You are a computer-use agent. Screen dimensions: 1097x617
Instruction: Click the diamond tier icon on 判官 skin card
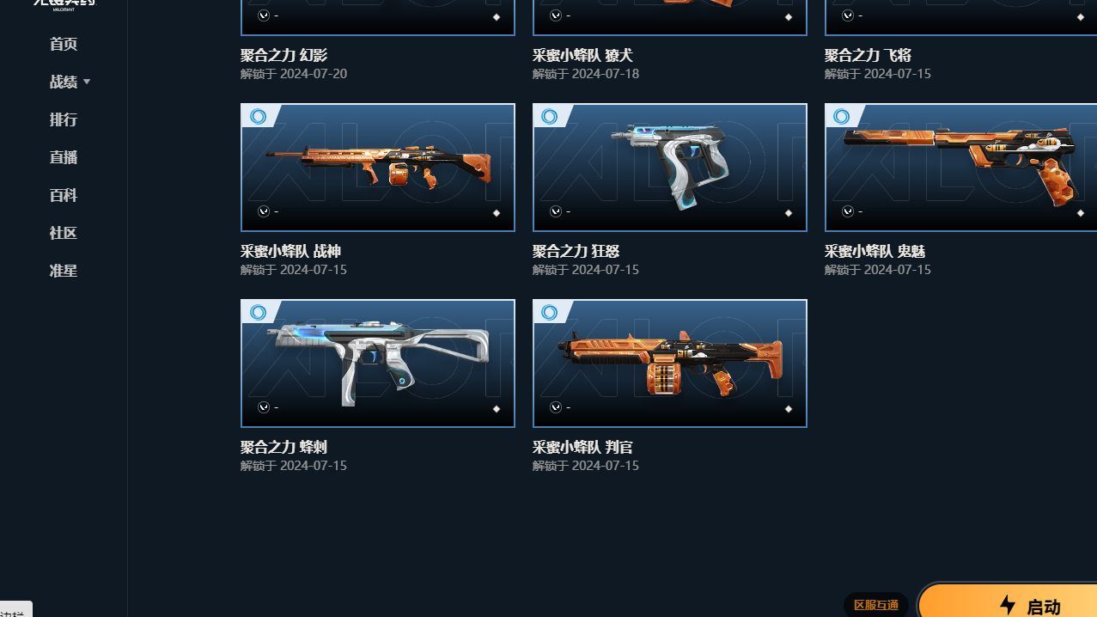789,409
